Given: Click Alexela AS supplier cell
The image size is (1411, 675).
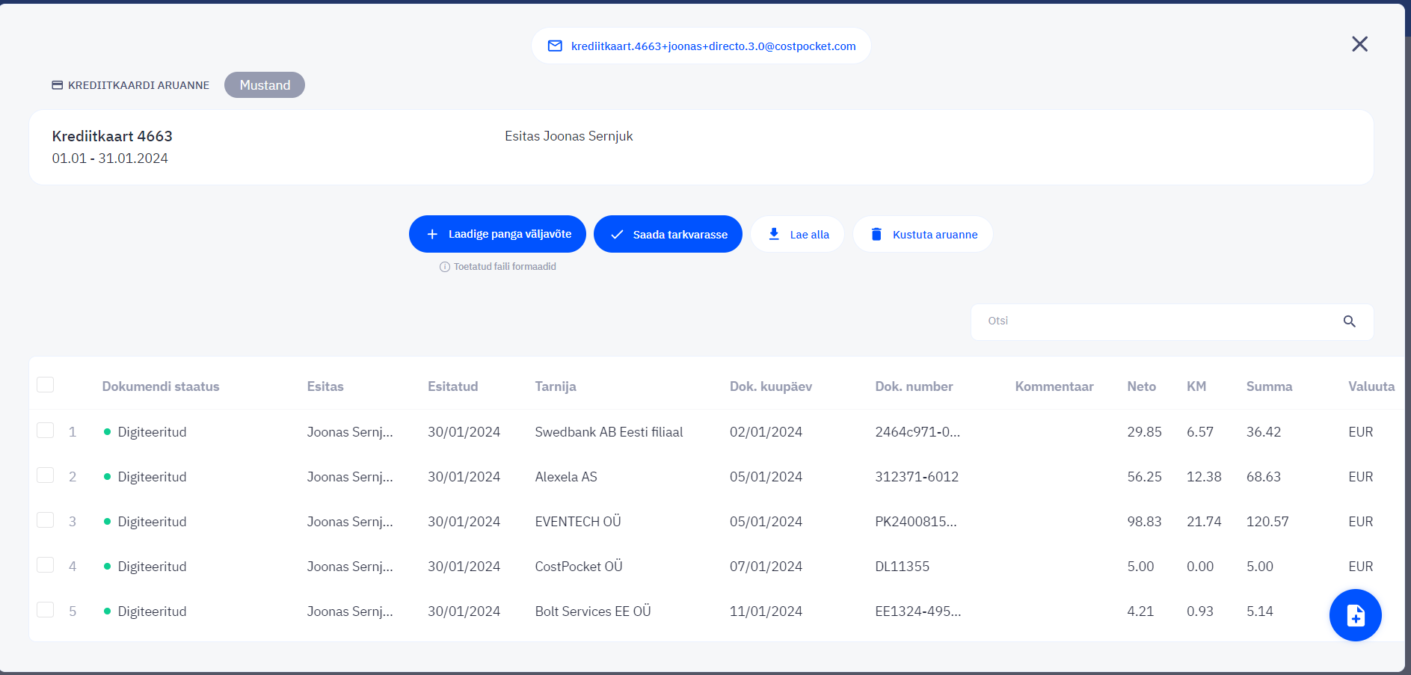Looking at the screenshot, I should point(566,477).
